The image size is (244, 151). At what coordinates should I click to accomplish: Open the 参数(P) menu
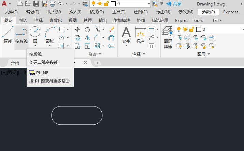click(x=208, y=12)
